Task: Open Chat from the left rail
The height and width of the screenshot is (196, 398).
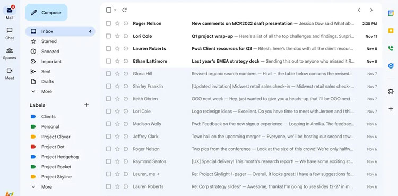Action: coord(10,33)
